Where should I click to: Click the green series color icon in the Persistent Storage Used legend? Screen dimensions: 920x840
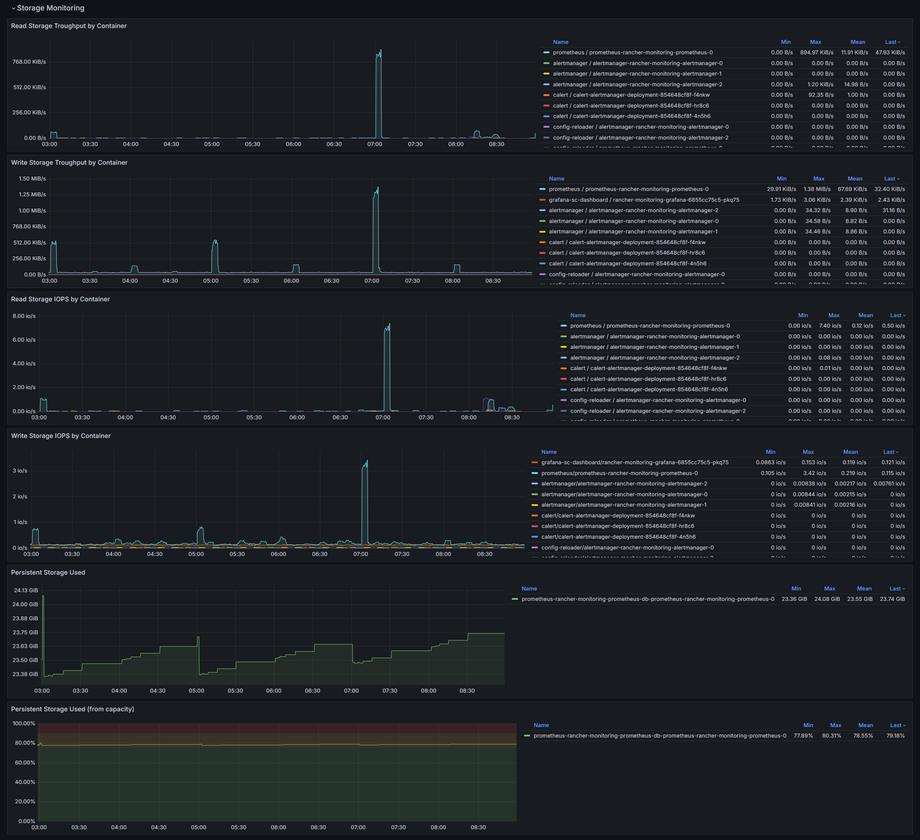pyautogui.click(x=515, y=599)
